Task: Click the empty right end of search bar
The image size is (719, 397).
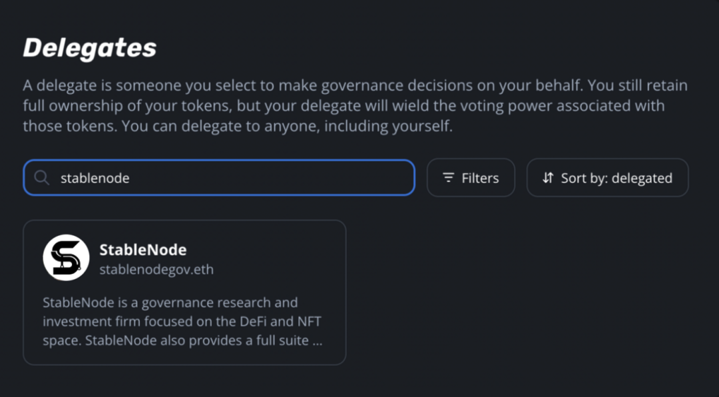Action: coord(373,178)
